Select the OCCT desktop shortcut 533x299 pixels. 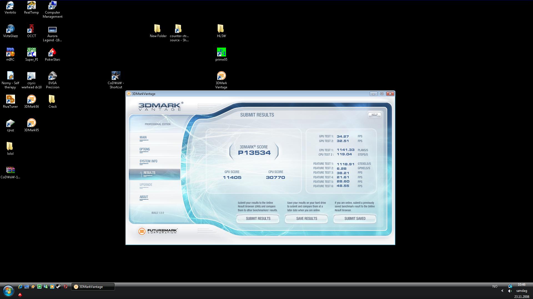(x=31, y=31)
